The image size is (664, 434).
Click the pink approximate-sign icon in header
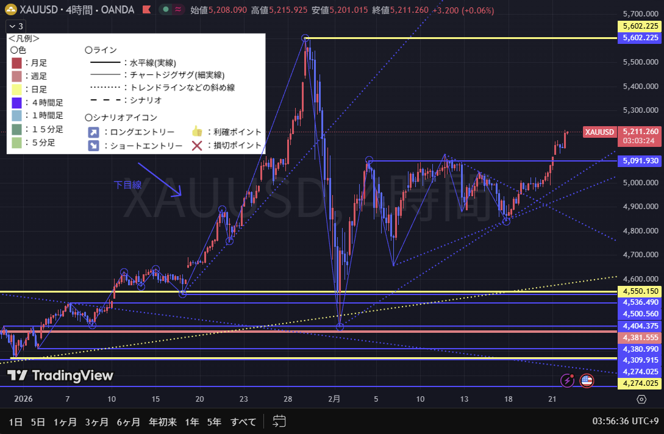tap(177, 10)
